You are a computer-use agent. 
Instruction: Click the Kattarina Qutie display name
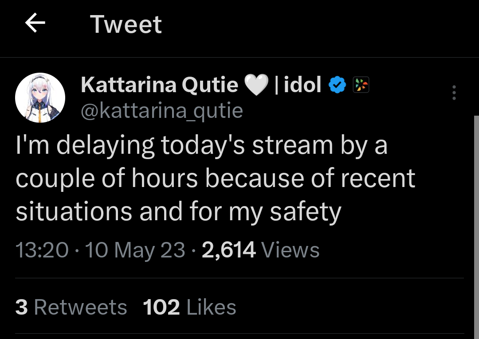point(160,84)
